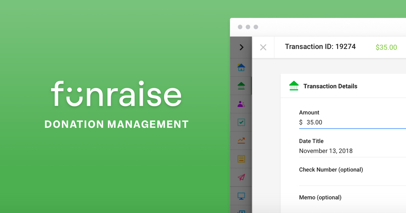Close the Transaction ID 19274 panel
Screen dimensions: 406x213
[263, 47]
